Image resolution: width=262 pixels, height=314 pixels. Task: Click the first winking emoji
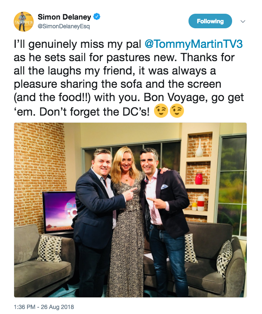pyautogui.click(x=161, y=111)
